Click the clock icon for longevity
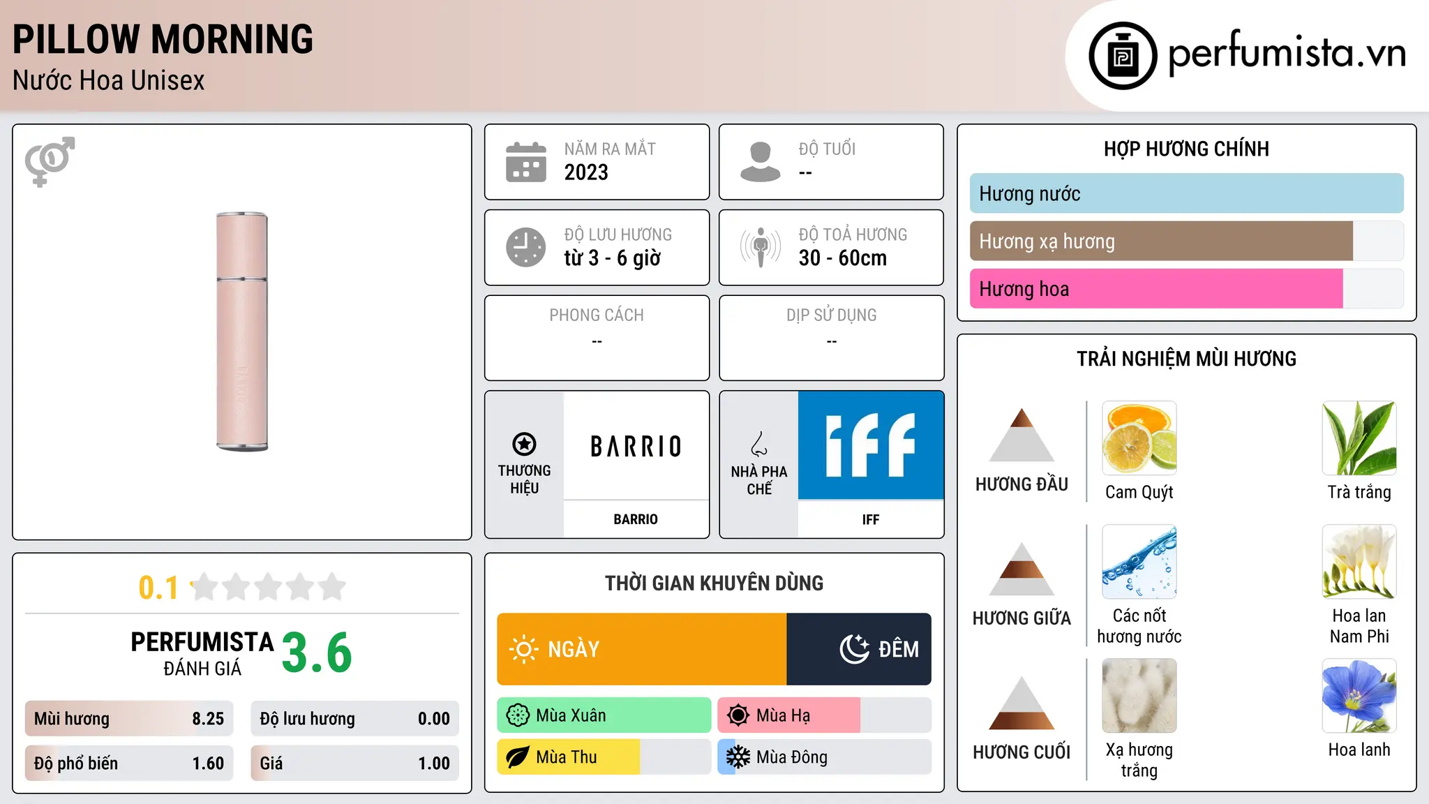The height and width of the screenshot is (804, 1429). pos(526,247)
